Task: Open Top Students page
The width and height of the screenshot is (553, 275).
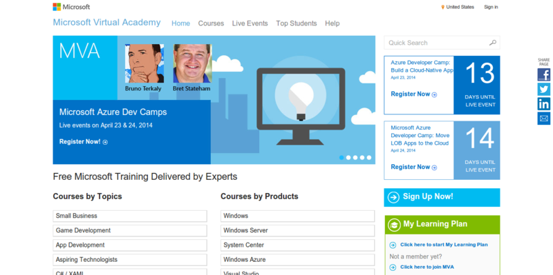Action: 297,23
